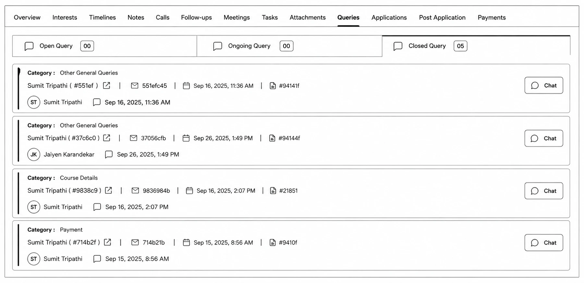Viewport: 584px width, 283px height.
Task: Click the document icon beside #94144f
Action: 273,138
